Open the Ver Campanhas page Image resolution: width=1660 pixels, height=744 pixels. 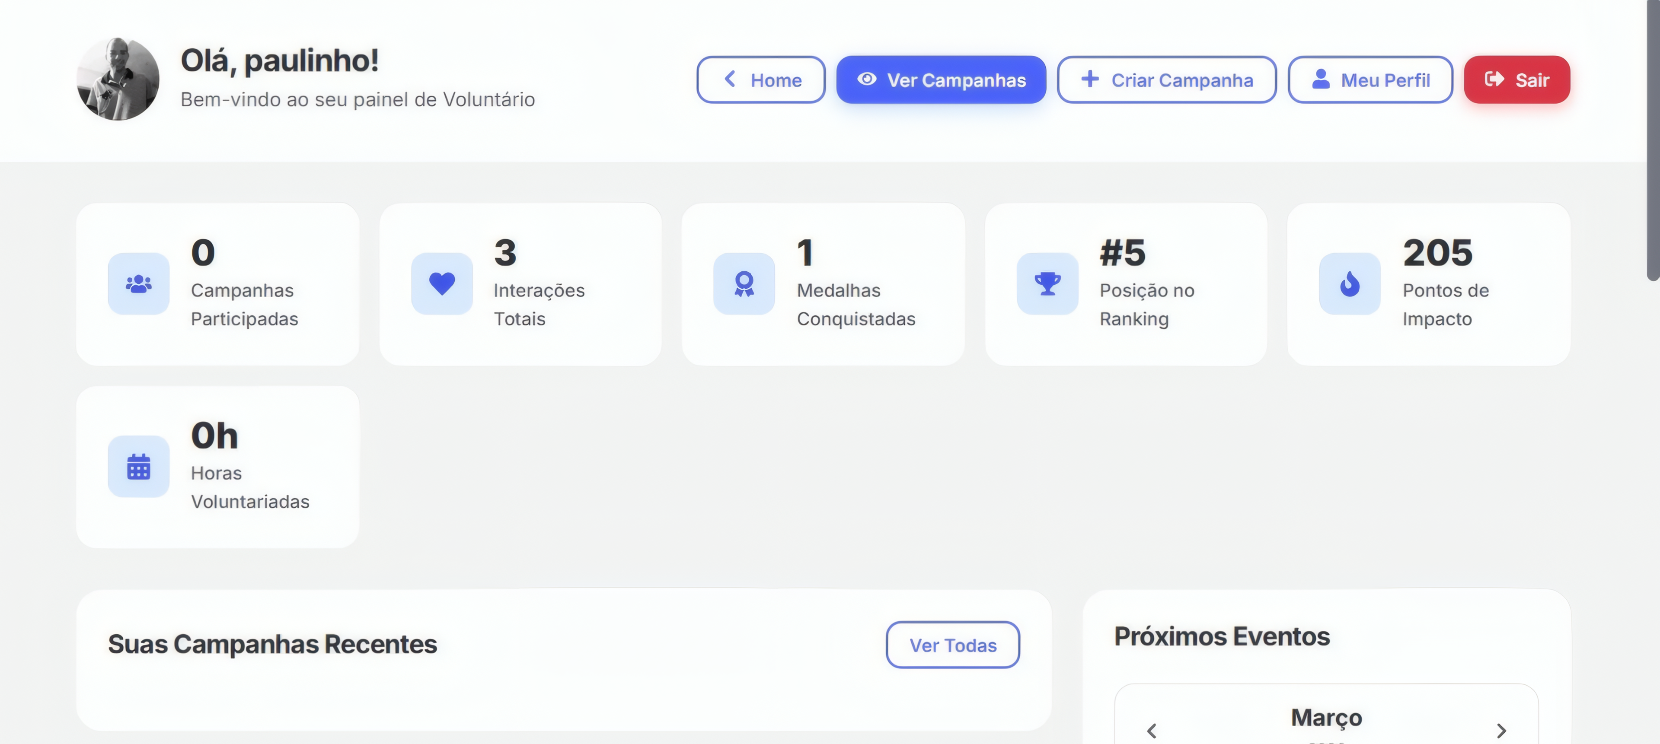click(942, 80)
